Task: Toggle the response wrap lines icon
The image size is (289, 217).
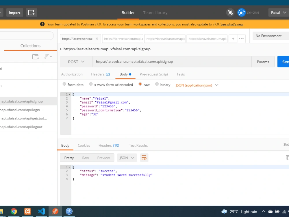Action: 144,158
